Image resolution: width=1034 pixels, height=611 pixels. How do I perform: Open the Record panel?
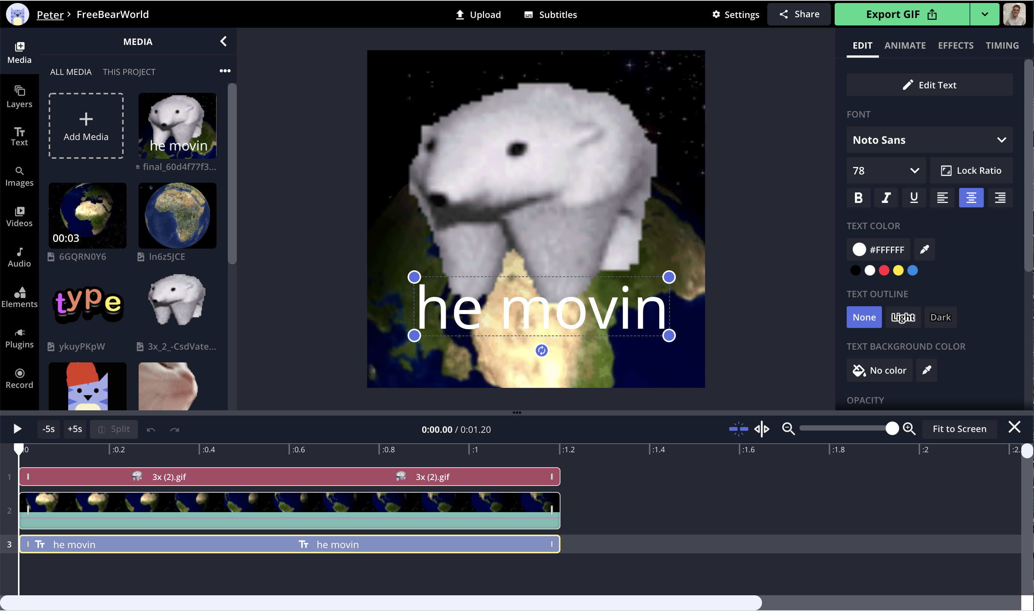point(19,377)
